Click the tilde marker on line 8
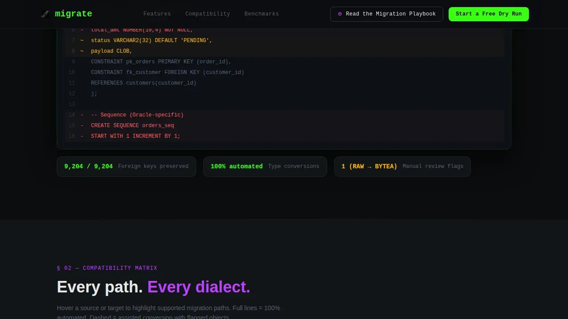Image resolution: width=568 pixels, height=319 pixels. 82,51
